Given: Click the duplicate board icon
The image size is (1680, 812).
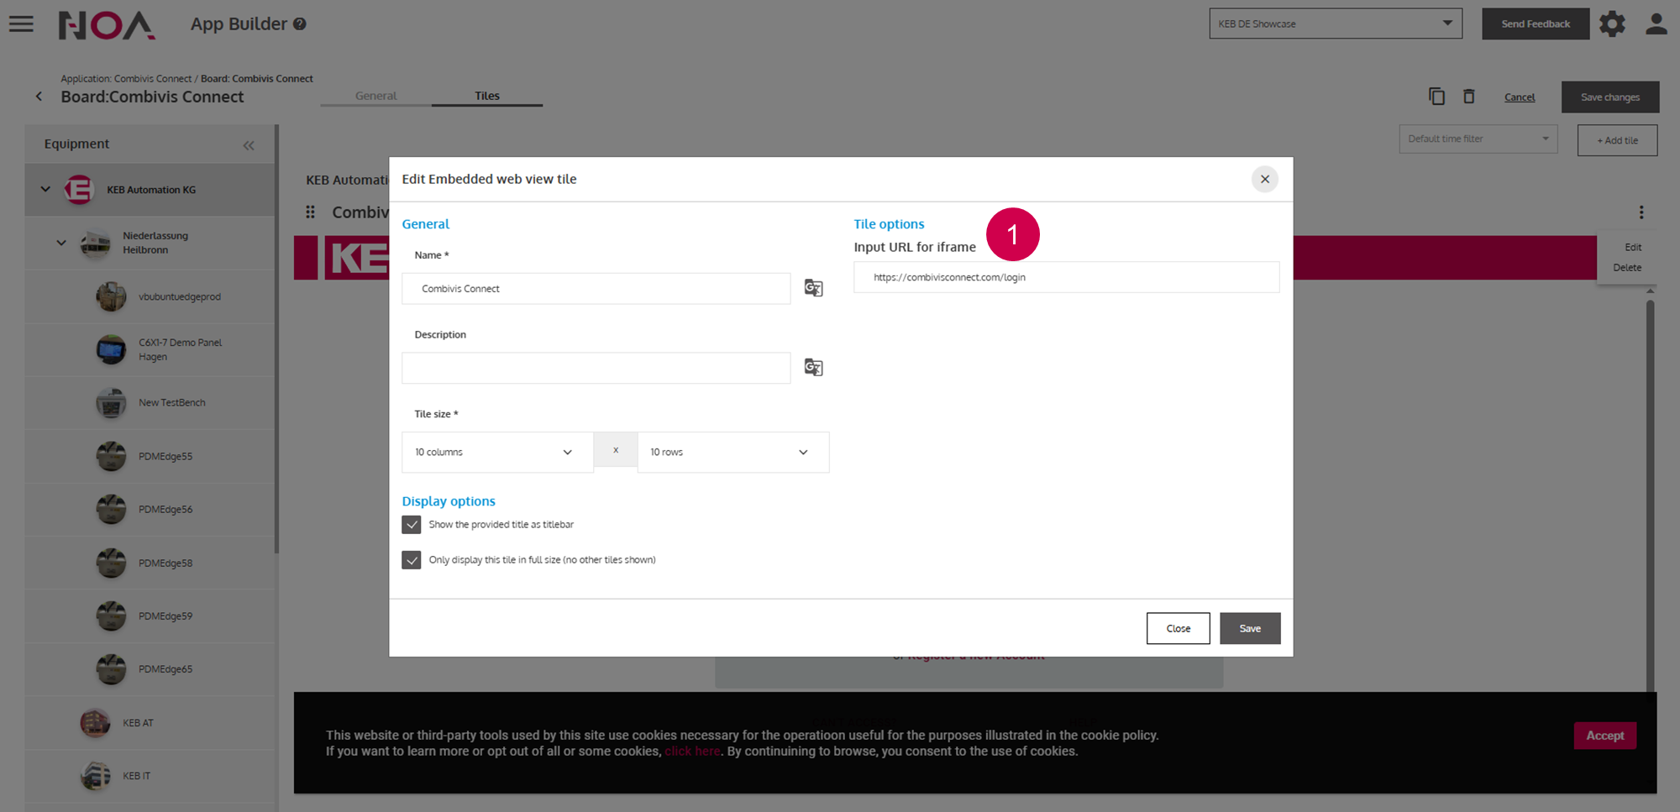Looking at the screenshot, I should click(1436, 97).
